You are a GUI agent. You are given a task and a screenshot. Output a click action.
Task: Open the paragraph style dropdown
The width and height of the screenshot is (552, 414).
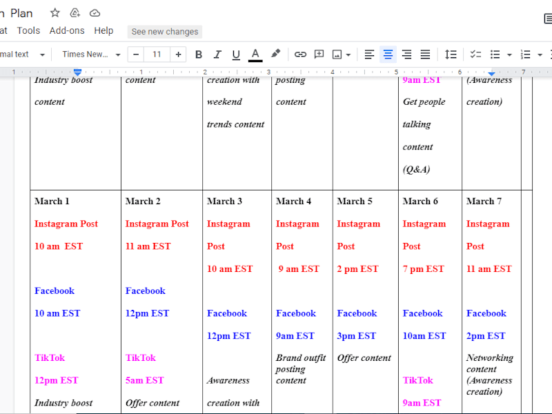22,55
